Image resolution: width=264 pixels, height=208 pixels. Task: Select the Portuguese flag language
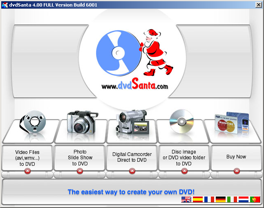[x=255, y=199]
